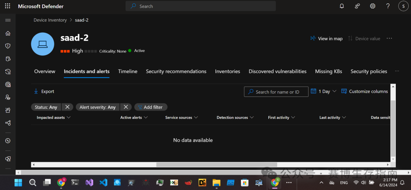Open the community people icon in header
Screen dimensions: 411x190
pyautogui.click(x=357, y=6)
